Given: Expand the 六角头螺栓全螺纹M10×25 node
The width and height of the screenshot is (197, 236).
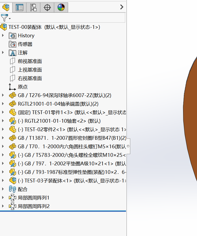Looking at the screenshot, I should [3, 155].
